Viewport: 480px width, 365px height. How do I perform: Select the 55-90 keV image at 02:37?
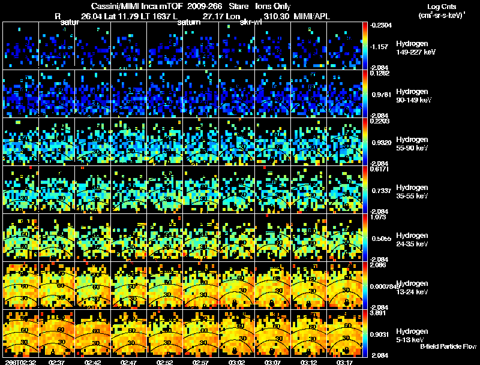(56, 142)
